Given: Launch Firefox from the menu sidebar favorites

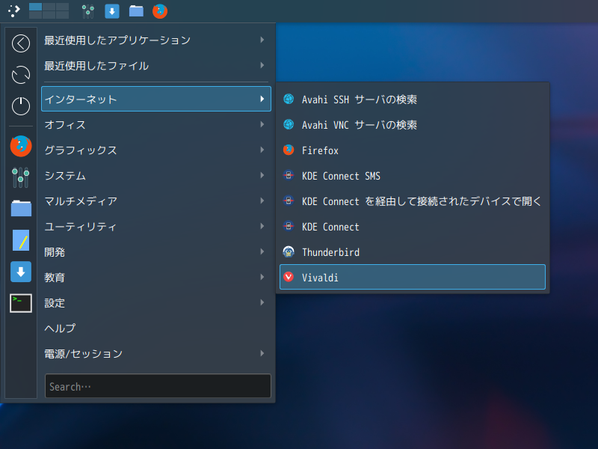Looking at the screenshot, I should 21,146.
